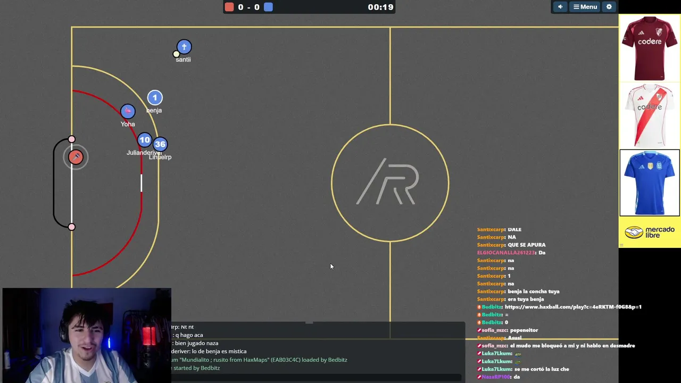Click Santixcarp's 'benja la concha tuya' message
The image size is (681, 383).
534,292
